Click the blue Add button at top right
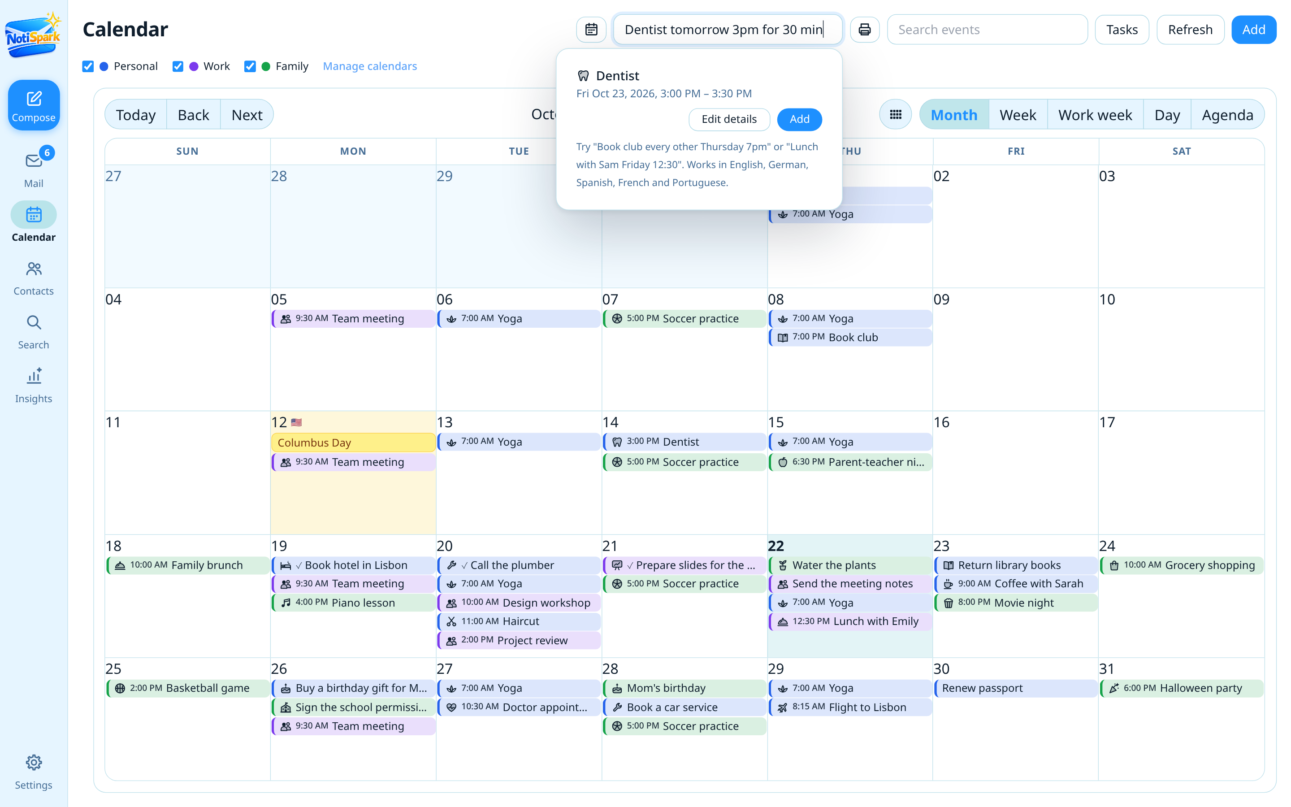Viewport: 1291px width, 807px height. (x=1253, y=29)
